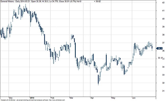Screen dimensions: 165x101
Task: Click the 34 price axis label
Action: pyautogui.click(x=163, y=67)
